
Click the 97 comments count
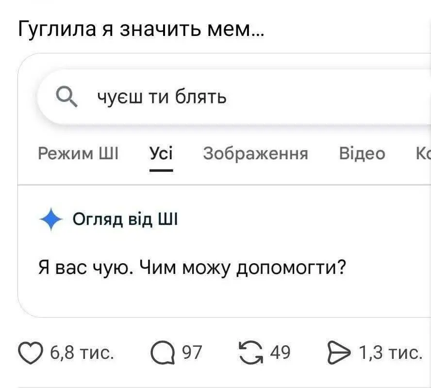[x=191, y=353]
